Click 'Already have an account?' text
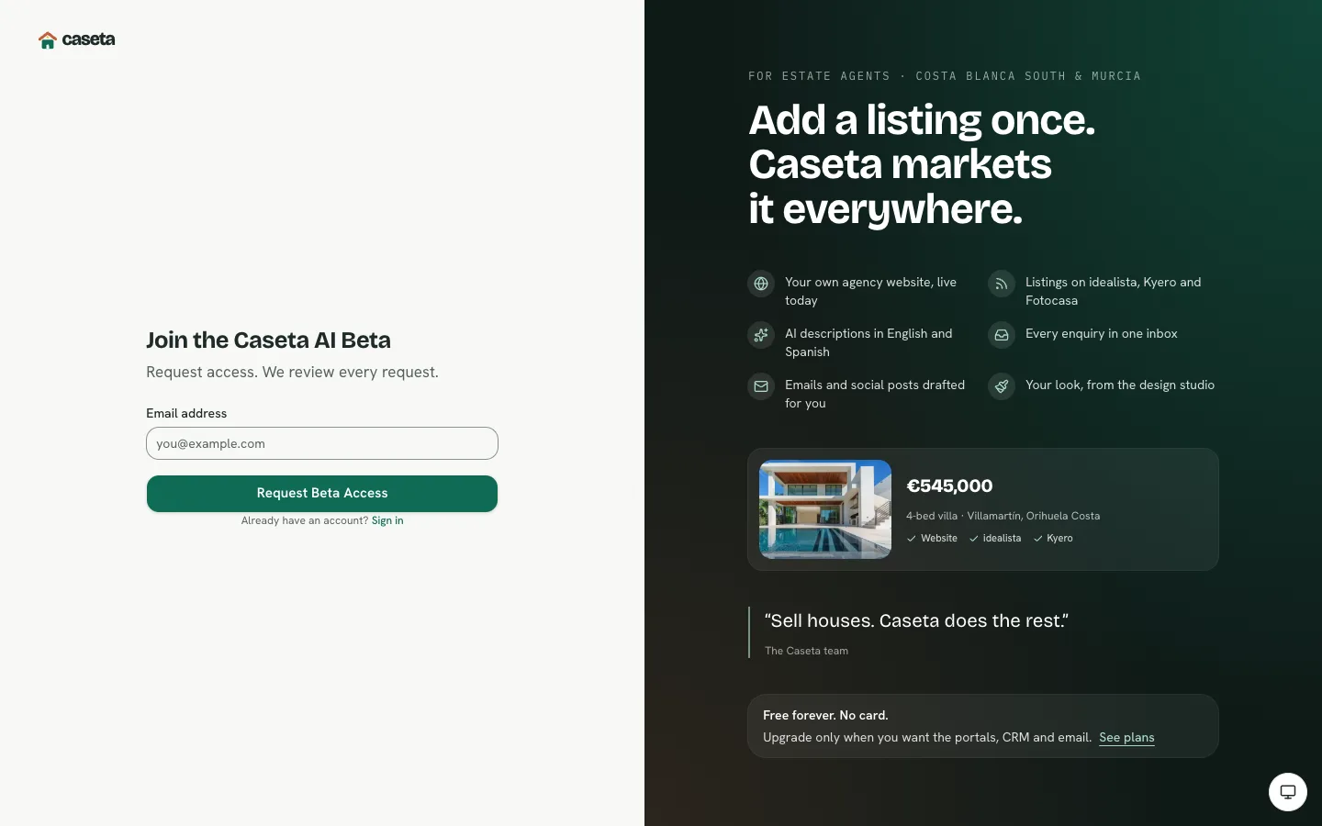This screenshot has height=826, width=1322. 304,520
